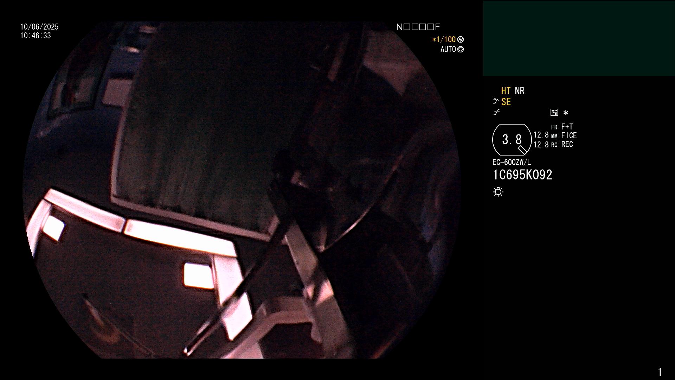The width and height of the screenshot is (675, 380).
Task: Open the settings sliders icon
Action: click(554, 112)
